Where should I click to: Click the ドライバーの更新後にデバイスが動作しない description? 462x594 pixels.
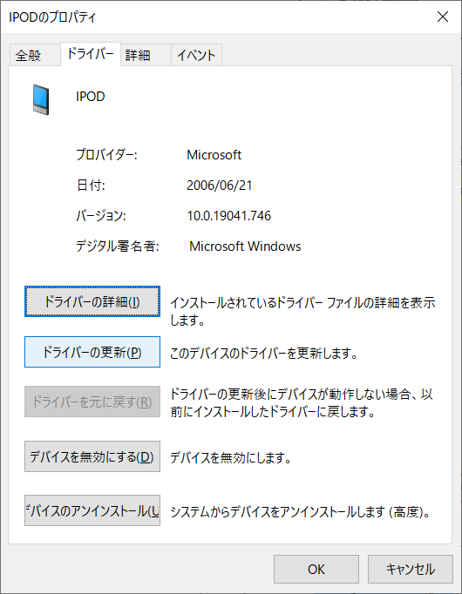[x=302, y=402]
